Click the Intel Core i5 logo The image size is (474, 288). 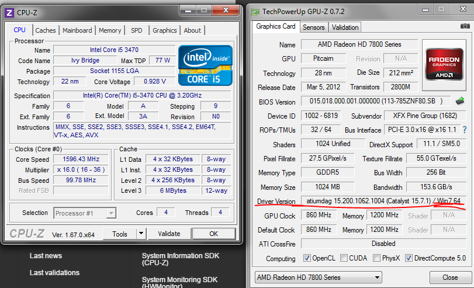tap(206, 65)
